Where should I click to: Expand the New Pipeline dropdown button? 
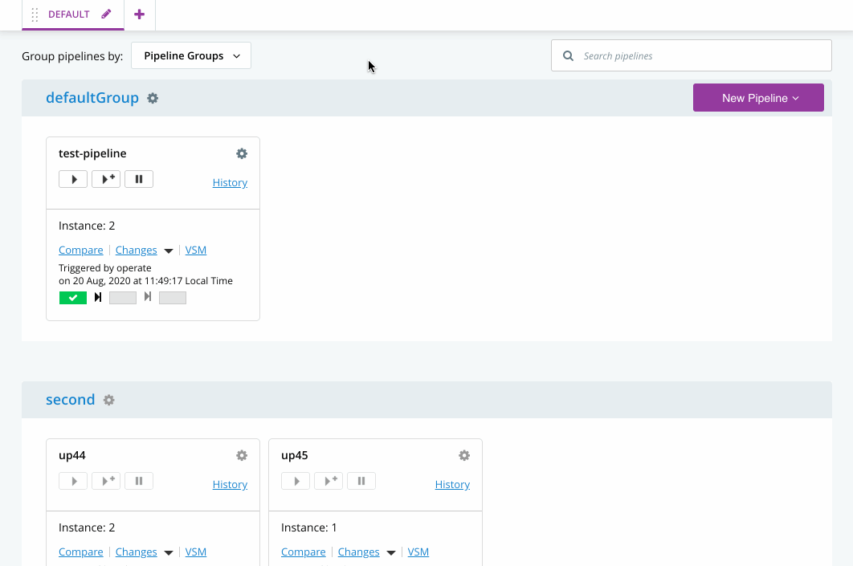coord(758,98)
